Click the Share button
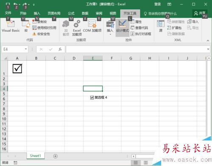This screenshot has width=212, height=166. (200, 13)
